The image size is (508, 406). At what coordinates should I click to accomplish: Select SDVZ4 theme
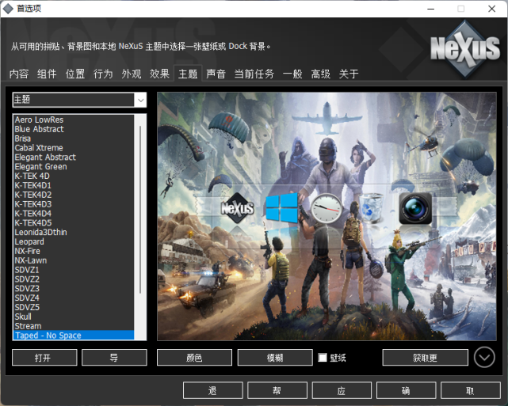73,298
